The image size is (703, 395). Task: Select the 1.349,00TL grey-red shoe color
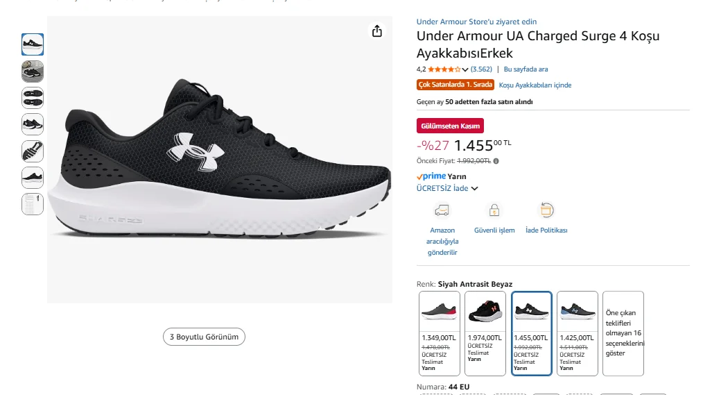point(440,333)
